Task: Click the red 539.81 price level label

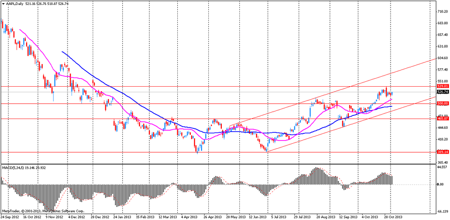Action: point(442,86)
